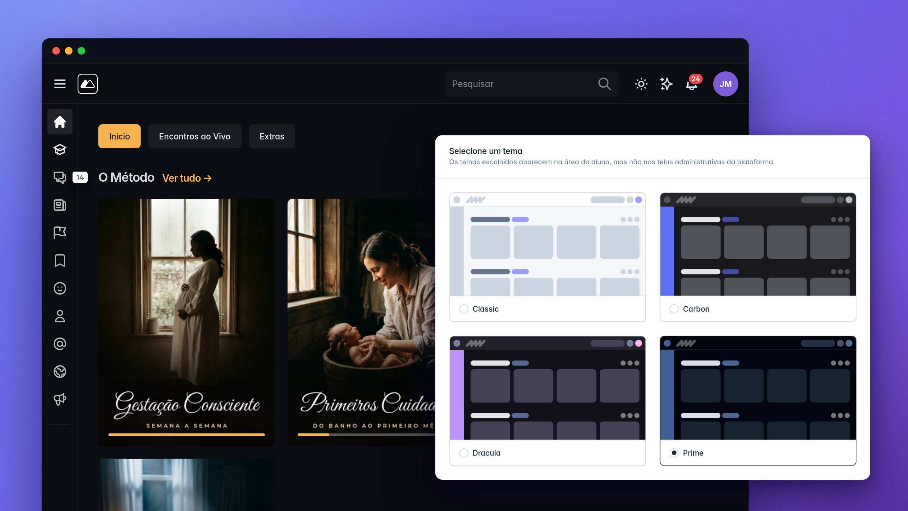Click the Selecione um tema heading

click(x=486, y=151)
